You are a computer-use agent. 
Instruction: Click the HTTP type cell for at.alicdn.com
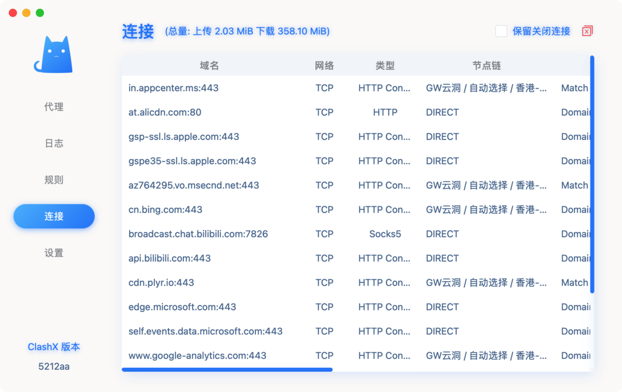[385, 112]
